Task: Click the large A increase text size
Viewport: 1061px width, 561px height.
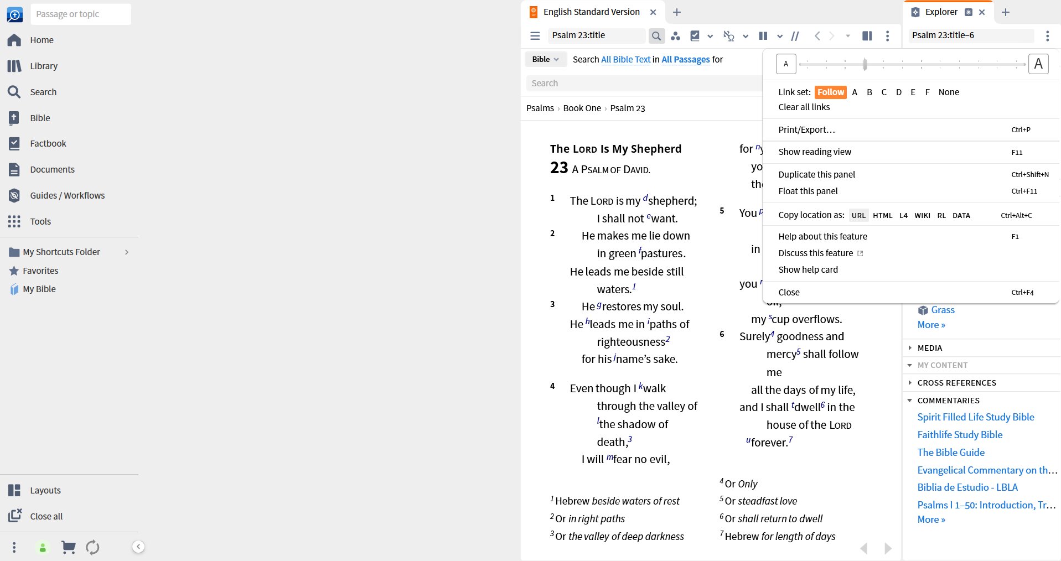Action: coord(1038,64)
